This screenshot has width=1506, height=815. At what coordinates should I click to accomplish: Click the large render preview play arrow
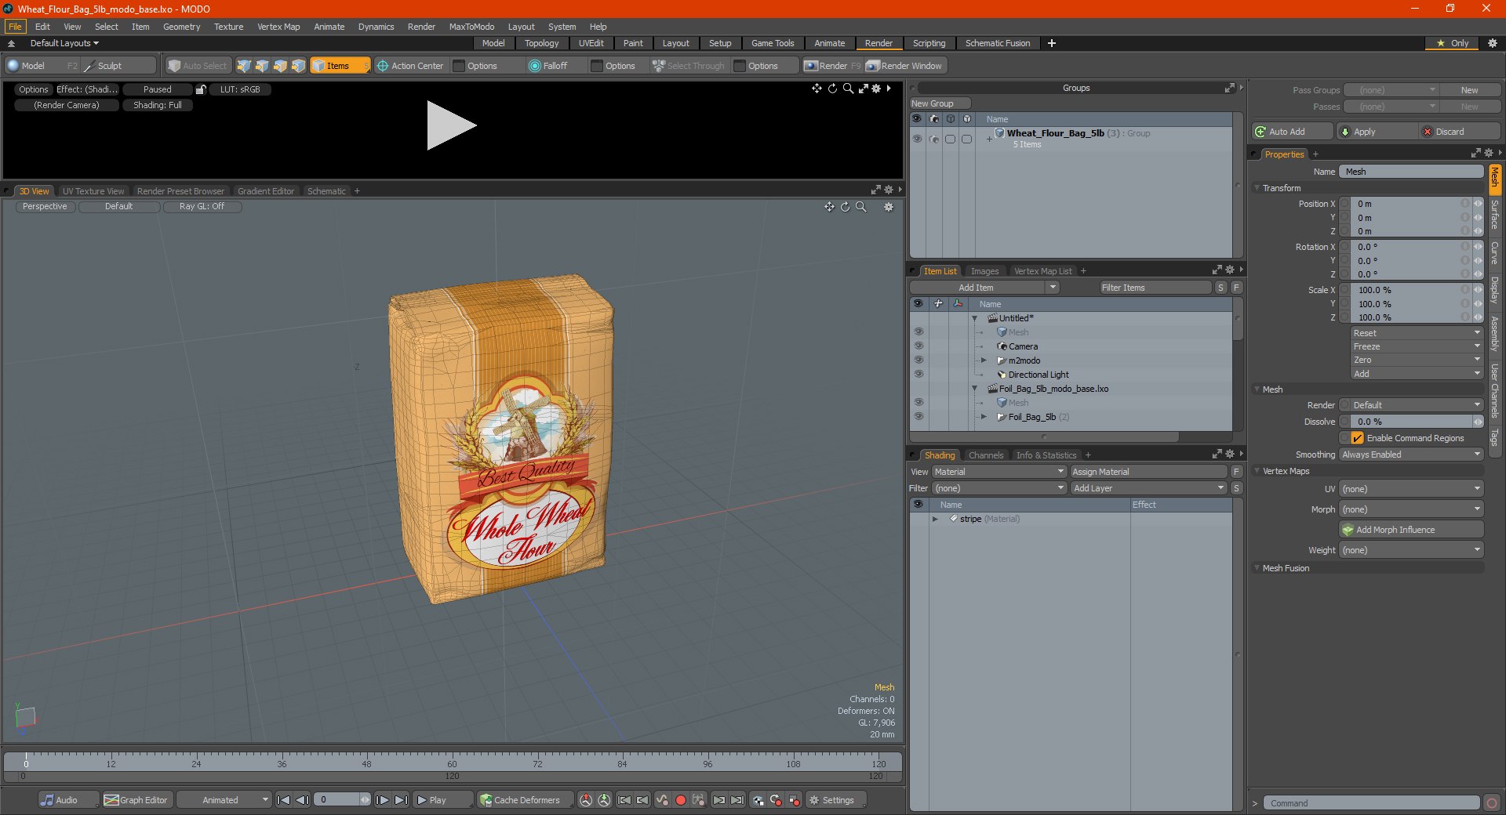(x=451, y=125)
